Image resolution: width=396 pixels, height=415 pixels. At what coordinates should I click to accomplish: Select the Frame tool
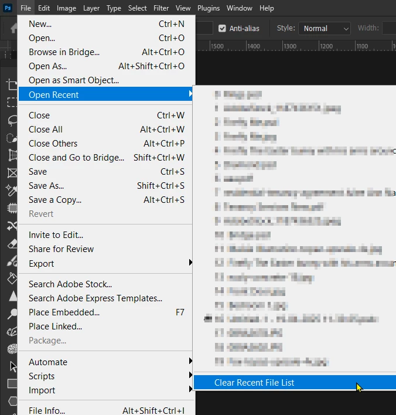point(12,173)
